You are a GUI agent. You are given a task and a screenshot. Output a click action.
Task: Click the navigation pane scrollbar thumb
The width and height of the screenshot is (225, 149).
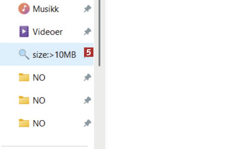coord(99,33)
